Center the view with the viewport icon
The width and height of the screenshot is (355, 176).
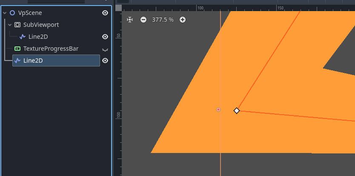[130, 20]
